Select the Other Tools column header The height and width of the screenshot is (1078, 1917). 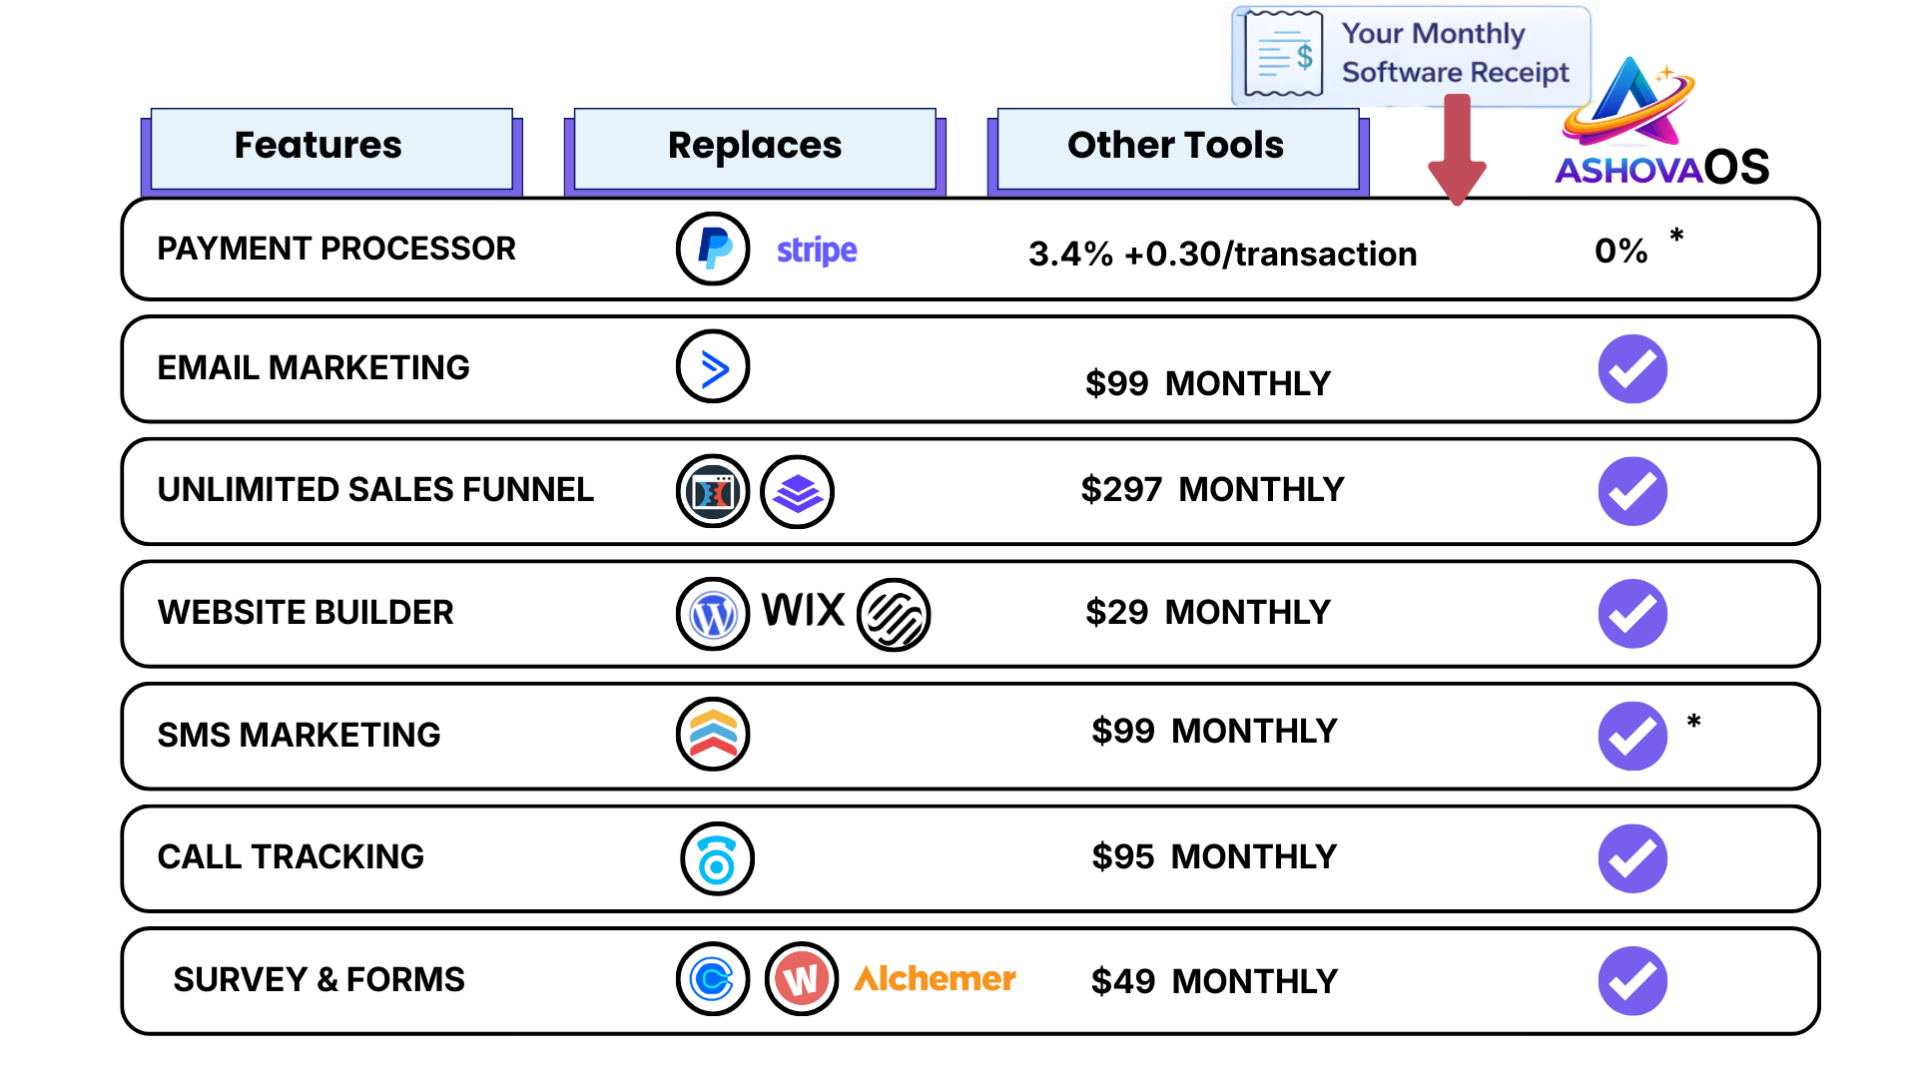pyautogui.click(x=1177, y=148)
